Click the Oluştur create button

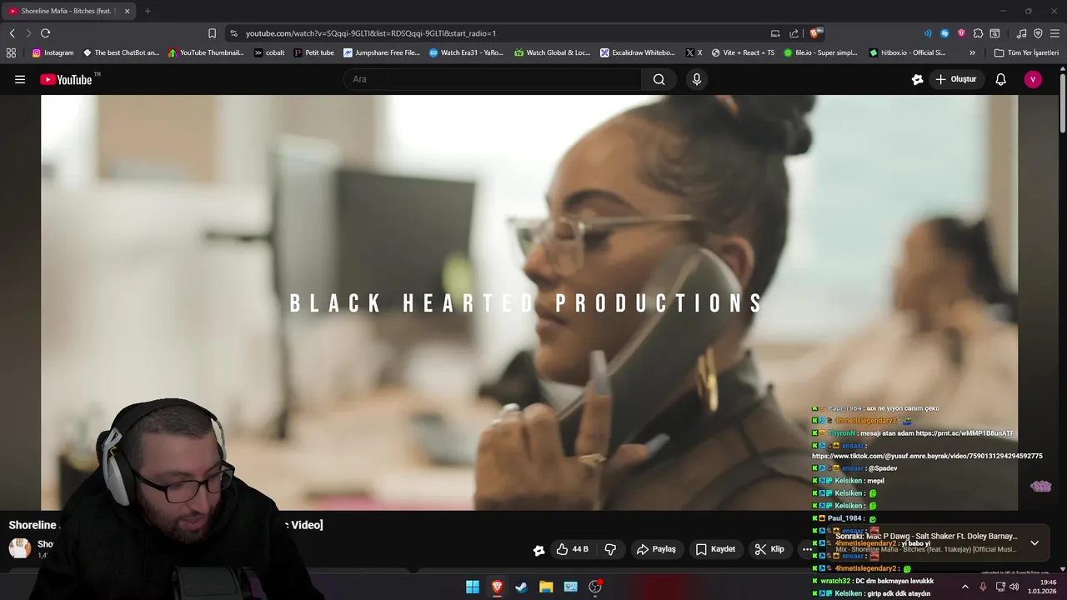[957, 79]
